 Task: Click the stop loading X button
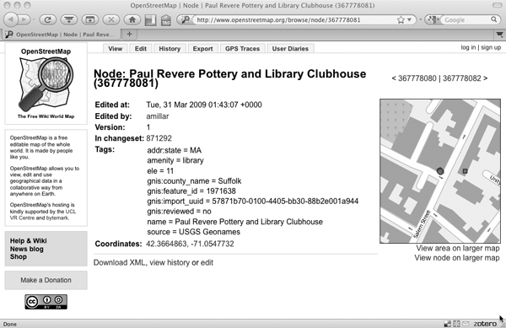[111, 20]
